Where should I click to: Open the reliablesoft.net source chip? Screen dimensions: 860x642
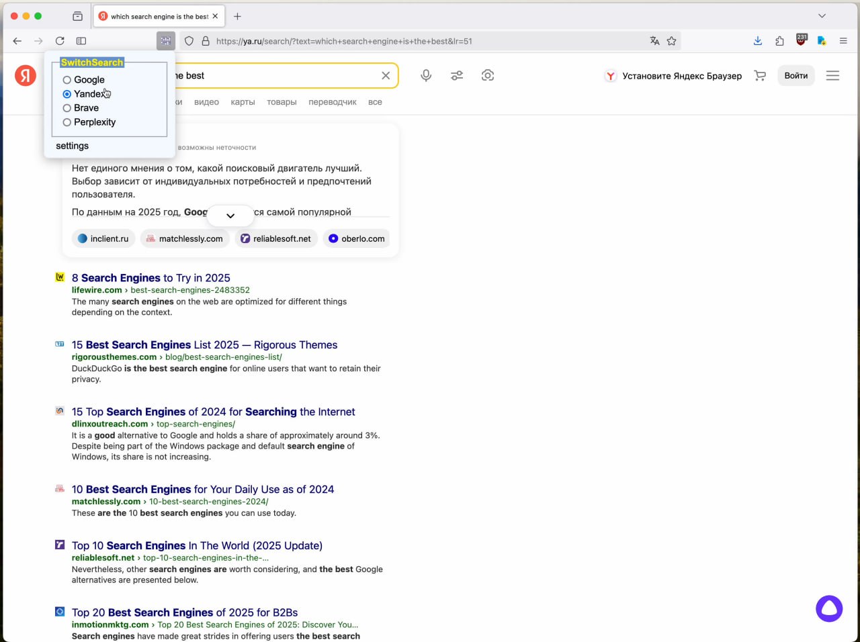(x=276, y=238)
